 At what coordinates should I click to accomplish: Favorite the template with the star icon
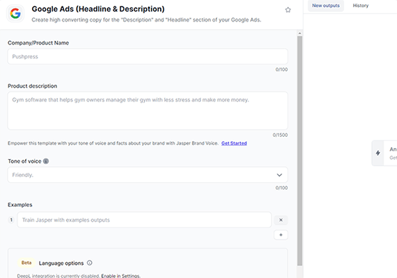tap(288, 10)
